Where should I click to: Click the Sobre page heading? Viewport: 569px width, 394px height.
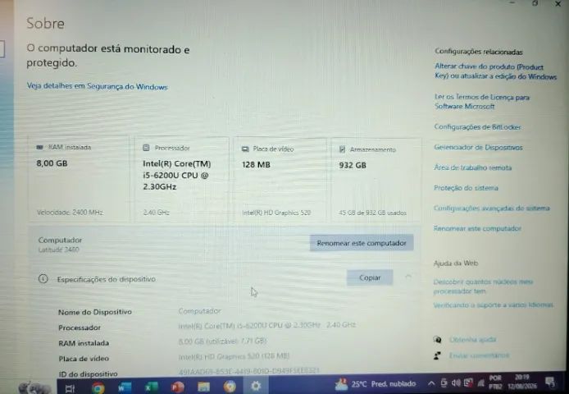click(x=45, y=24)
